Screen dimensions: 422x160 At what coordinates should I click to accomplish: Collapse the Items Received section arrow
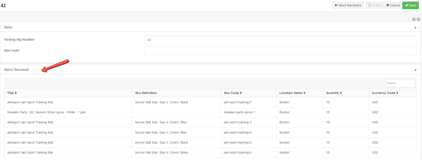coord(415,70)
